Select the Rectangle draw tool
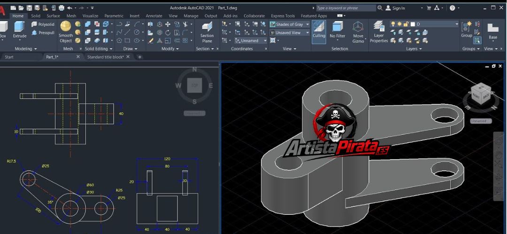Image resolution: width=507 pixels, height=234 pixels. 127,41
